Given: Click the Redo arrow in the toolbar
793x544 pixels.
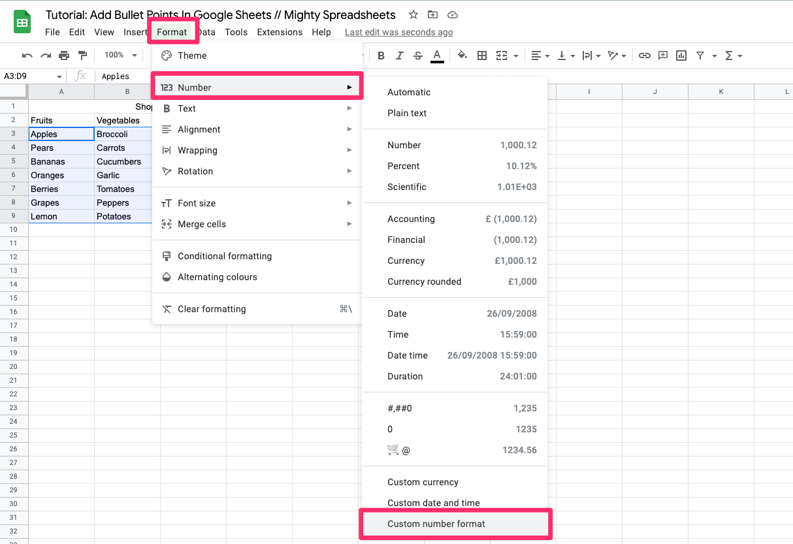Looking at the screenshot, I should point(46,56).
